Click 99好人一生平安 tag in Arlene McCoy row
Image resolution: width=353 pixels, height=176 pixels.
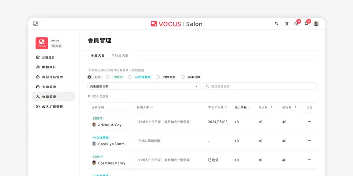149,122
